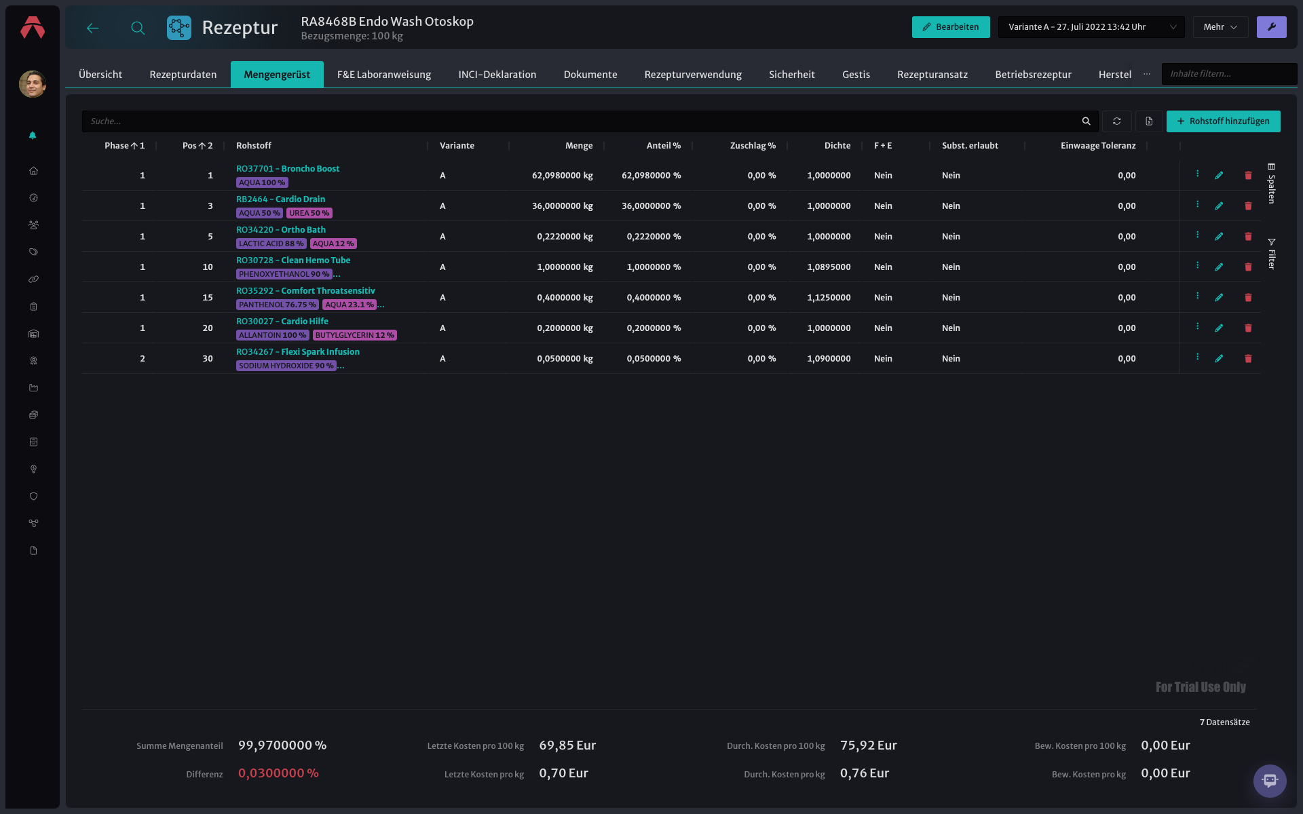Image resolution: width=1303 pixels, height=814 pixels.
Task: Click the refresh icon beside search bar
Action: point(1116,121)
